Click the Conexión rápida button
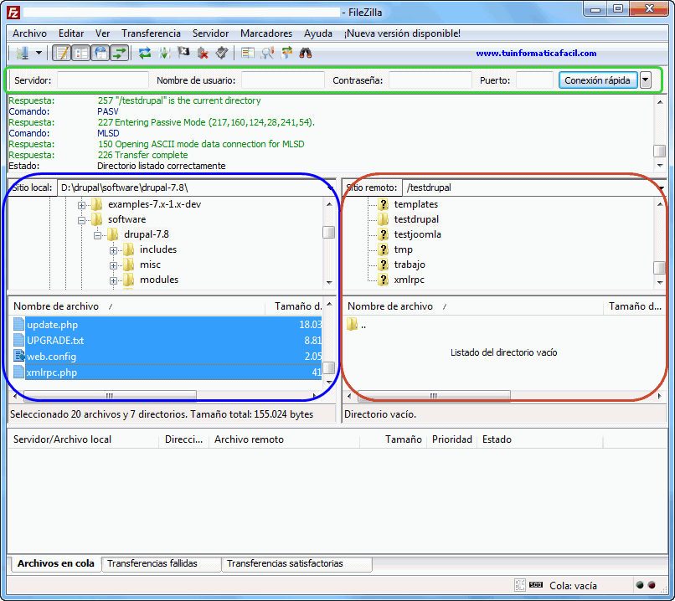Image resolution: width=675 pixels, height=601 pixels. [597, 80]
